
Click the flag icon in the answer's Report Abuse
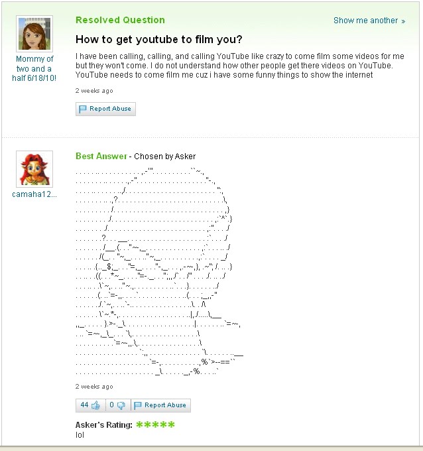[x=138, y=405]
